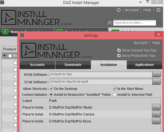Click label cell of Stuff for Bryce row
The width and height of the screenshot is (164, 132).
point(34,121)
